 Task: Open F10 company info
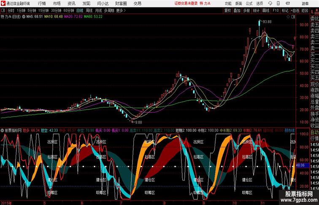[276, 11]
